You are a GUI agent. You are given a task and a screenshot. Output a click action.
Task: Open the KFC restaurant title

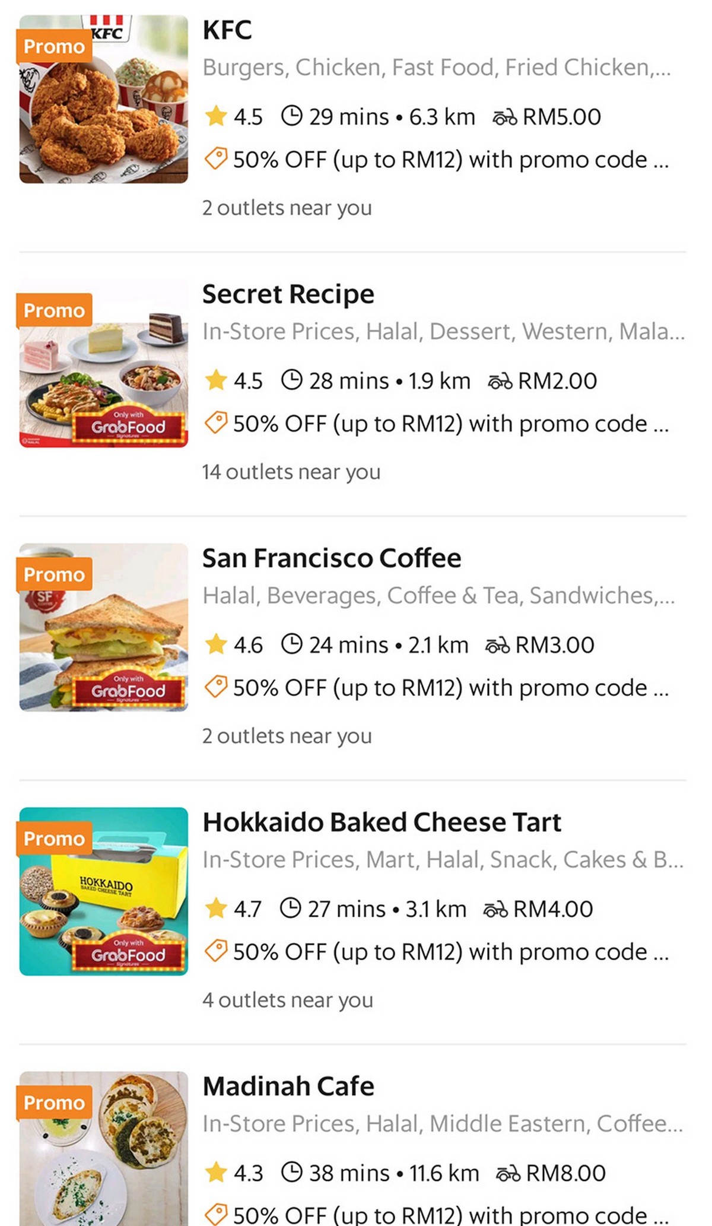[x=227, y=30]
